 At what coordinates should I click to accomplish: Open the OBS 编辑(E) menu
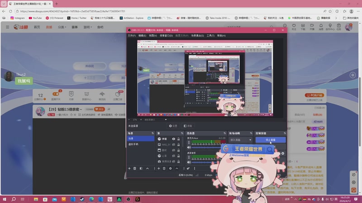pos(142,36)
